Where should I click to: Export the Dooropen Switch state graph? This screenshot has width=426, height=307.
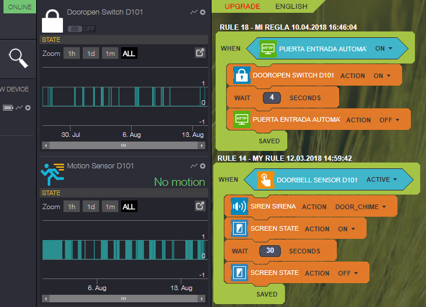point(199,53)
